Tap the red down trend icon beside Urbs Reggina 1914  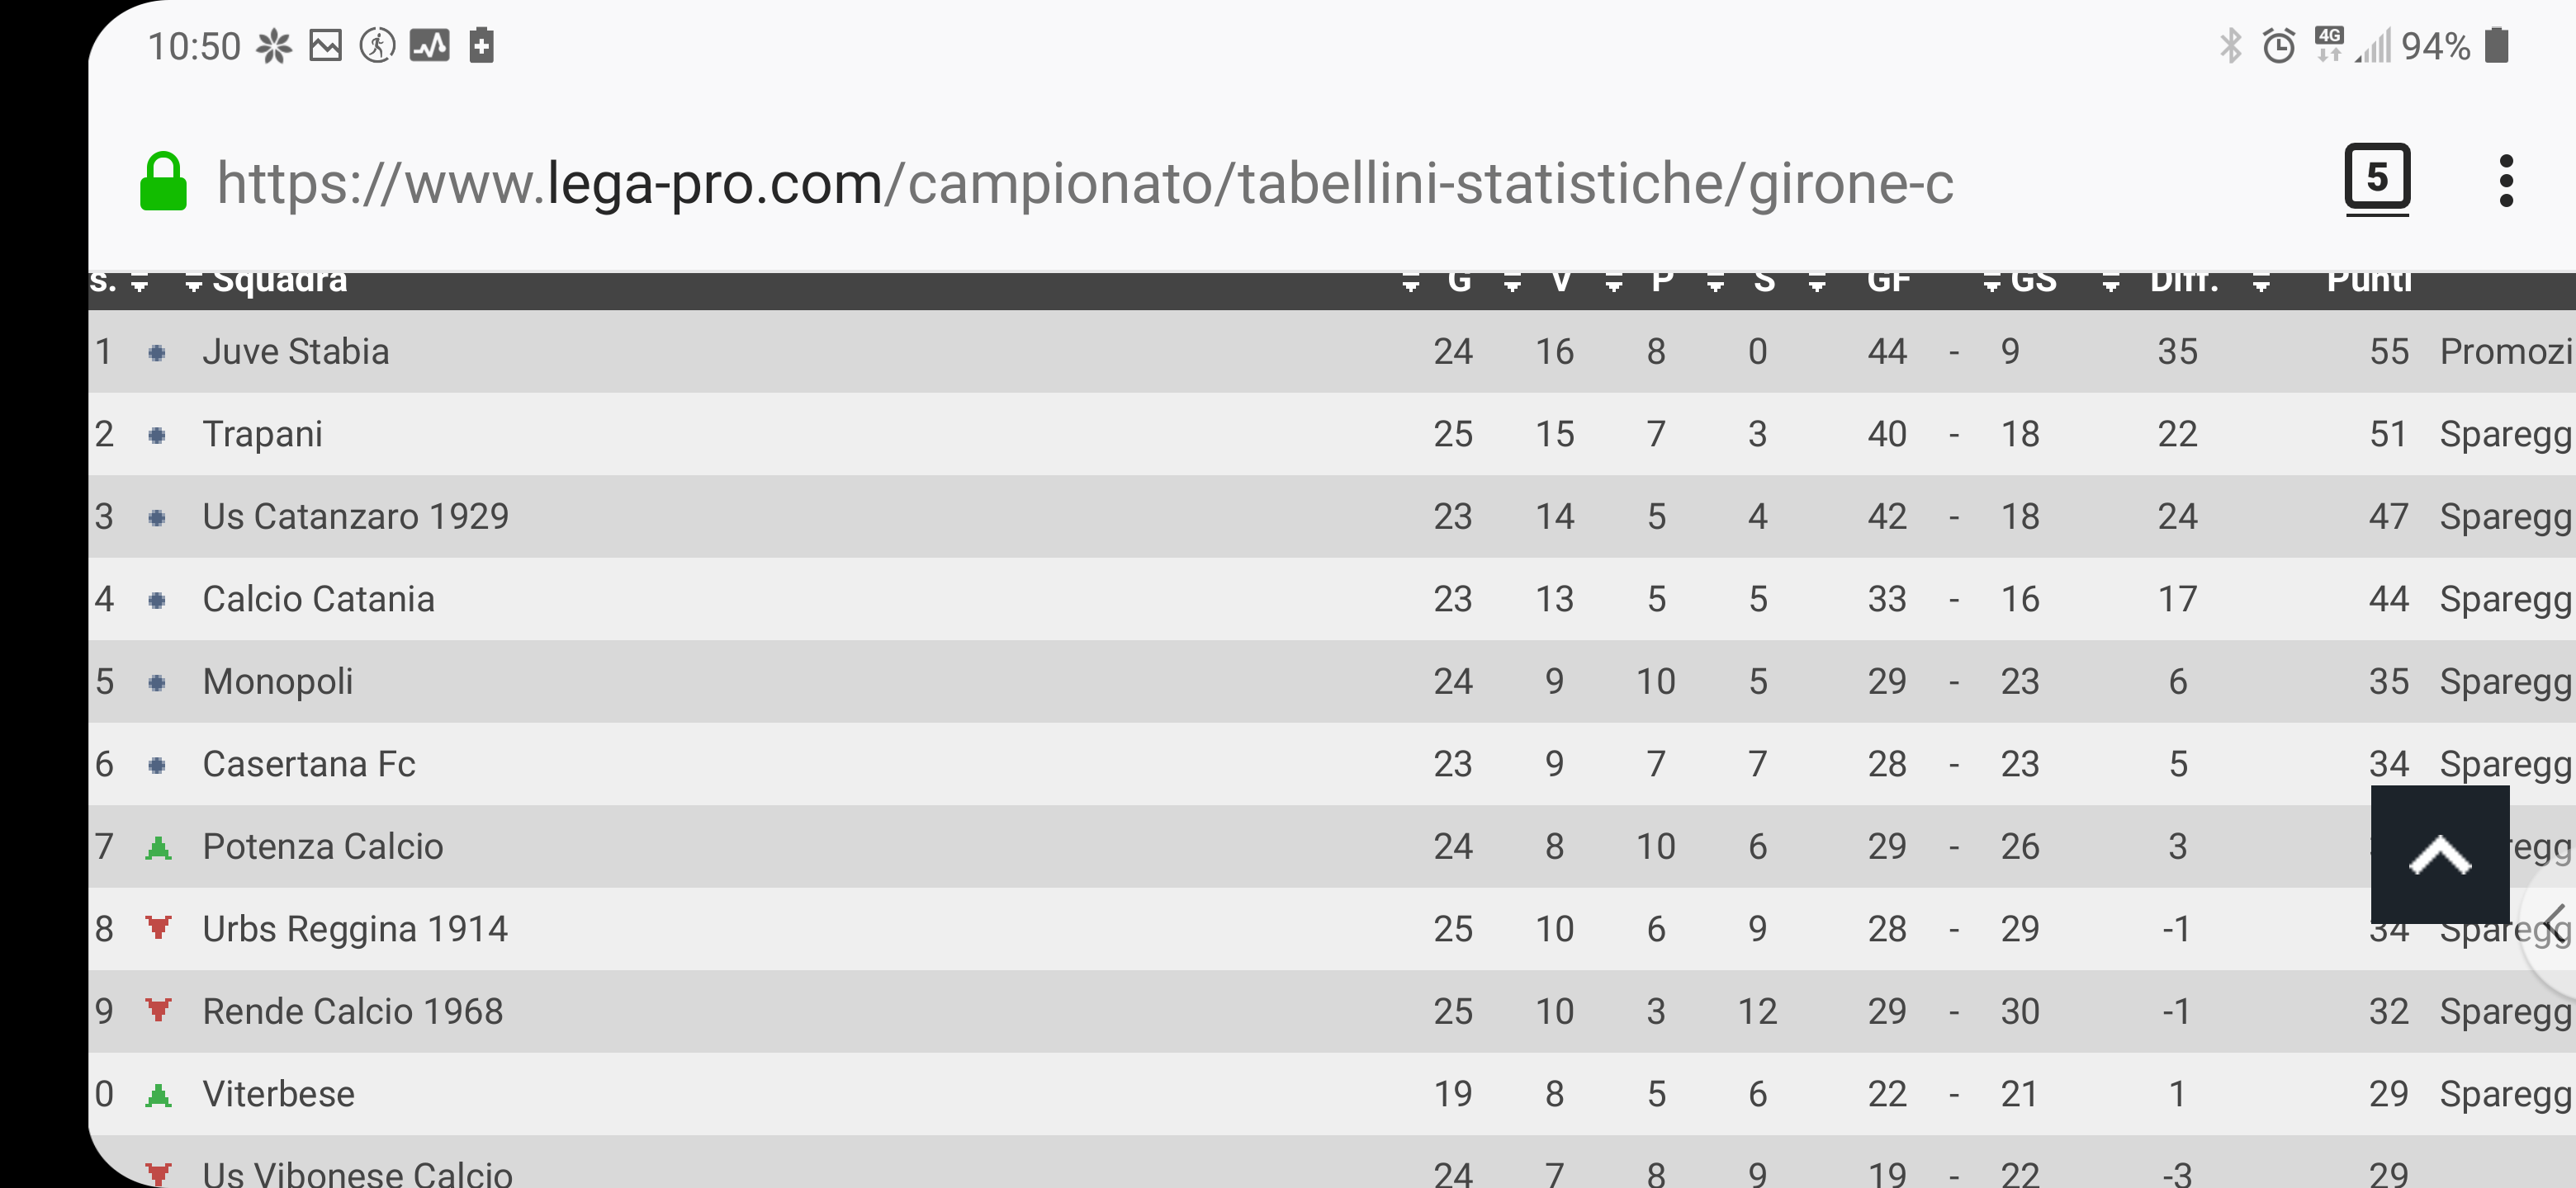click(x=158, y=928)
